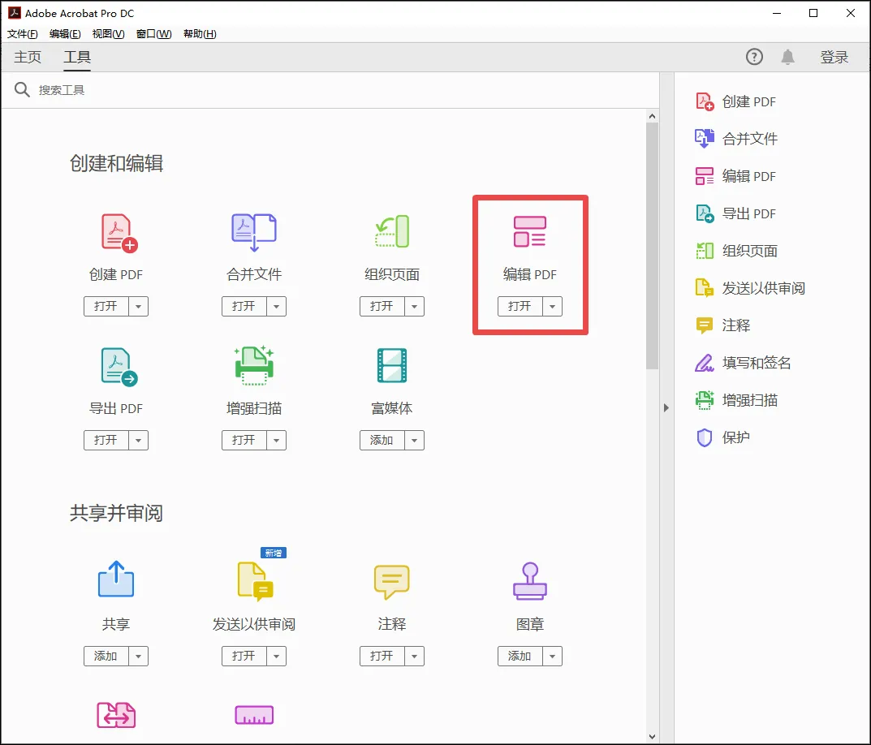Click the 登录 sign-in link
Screen dimensions: 871x745
pos(834,57)
